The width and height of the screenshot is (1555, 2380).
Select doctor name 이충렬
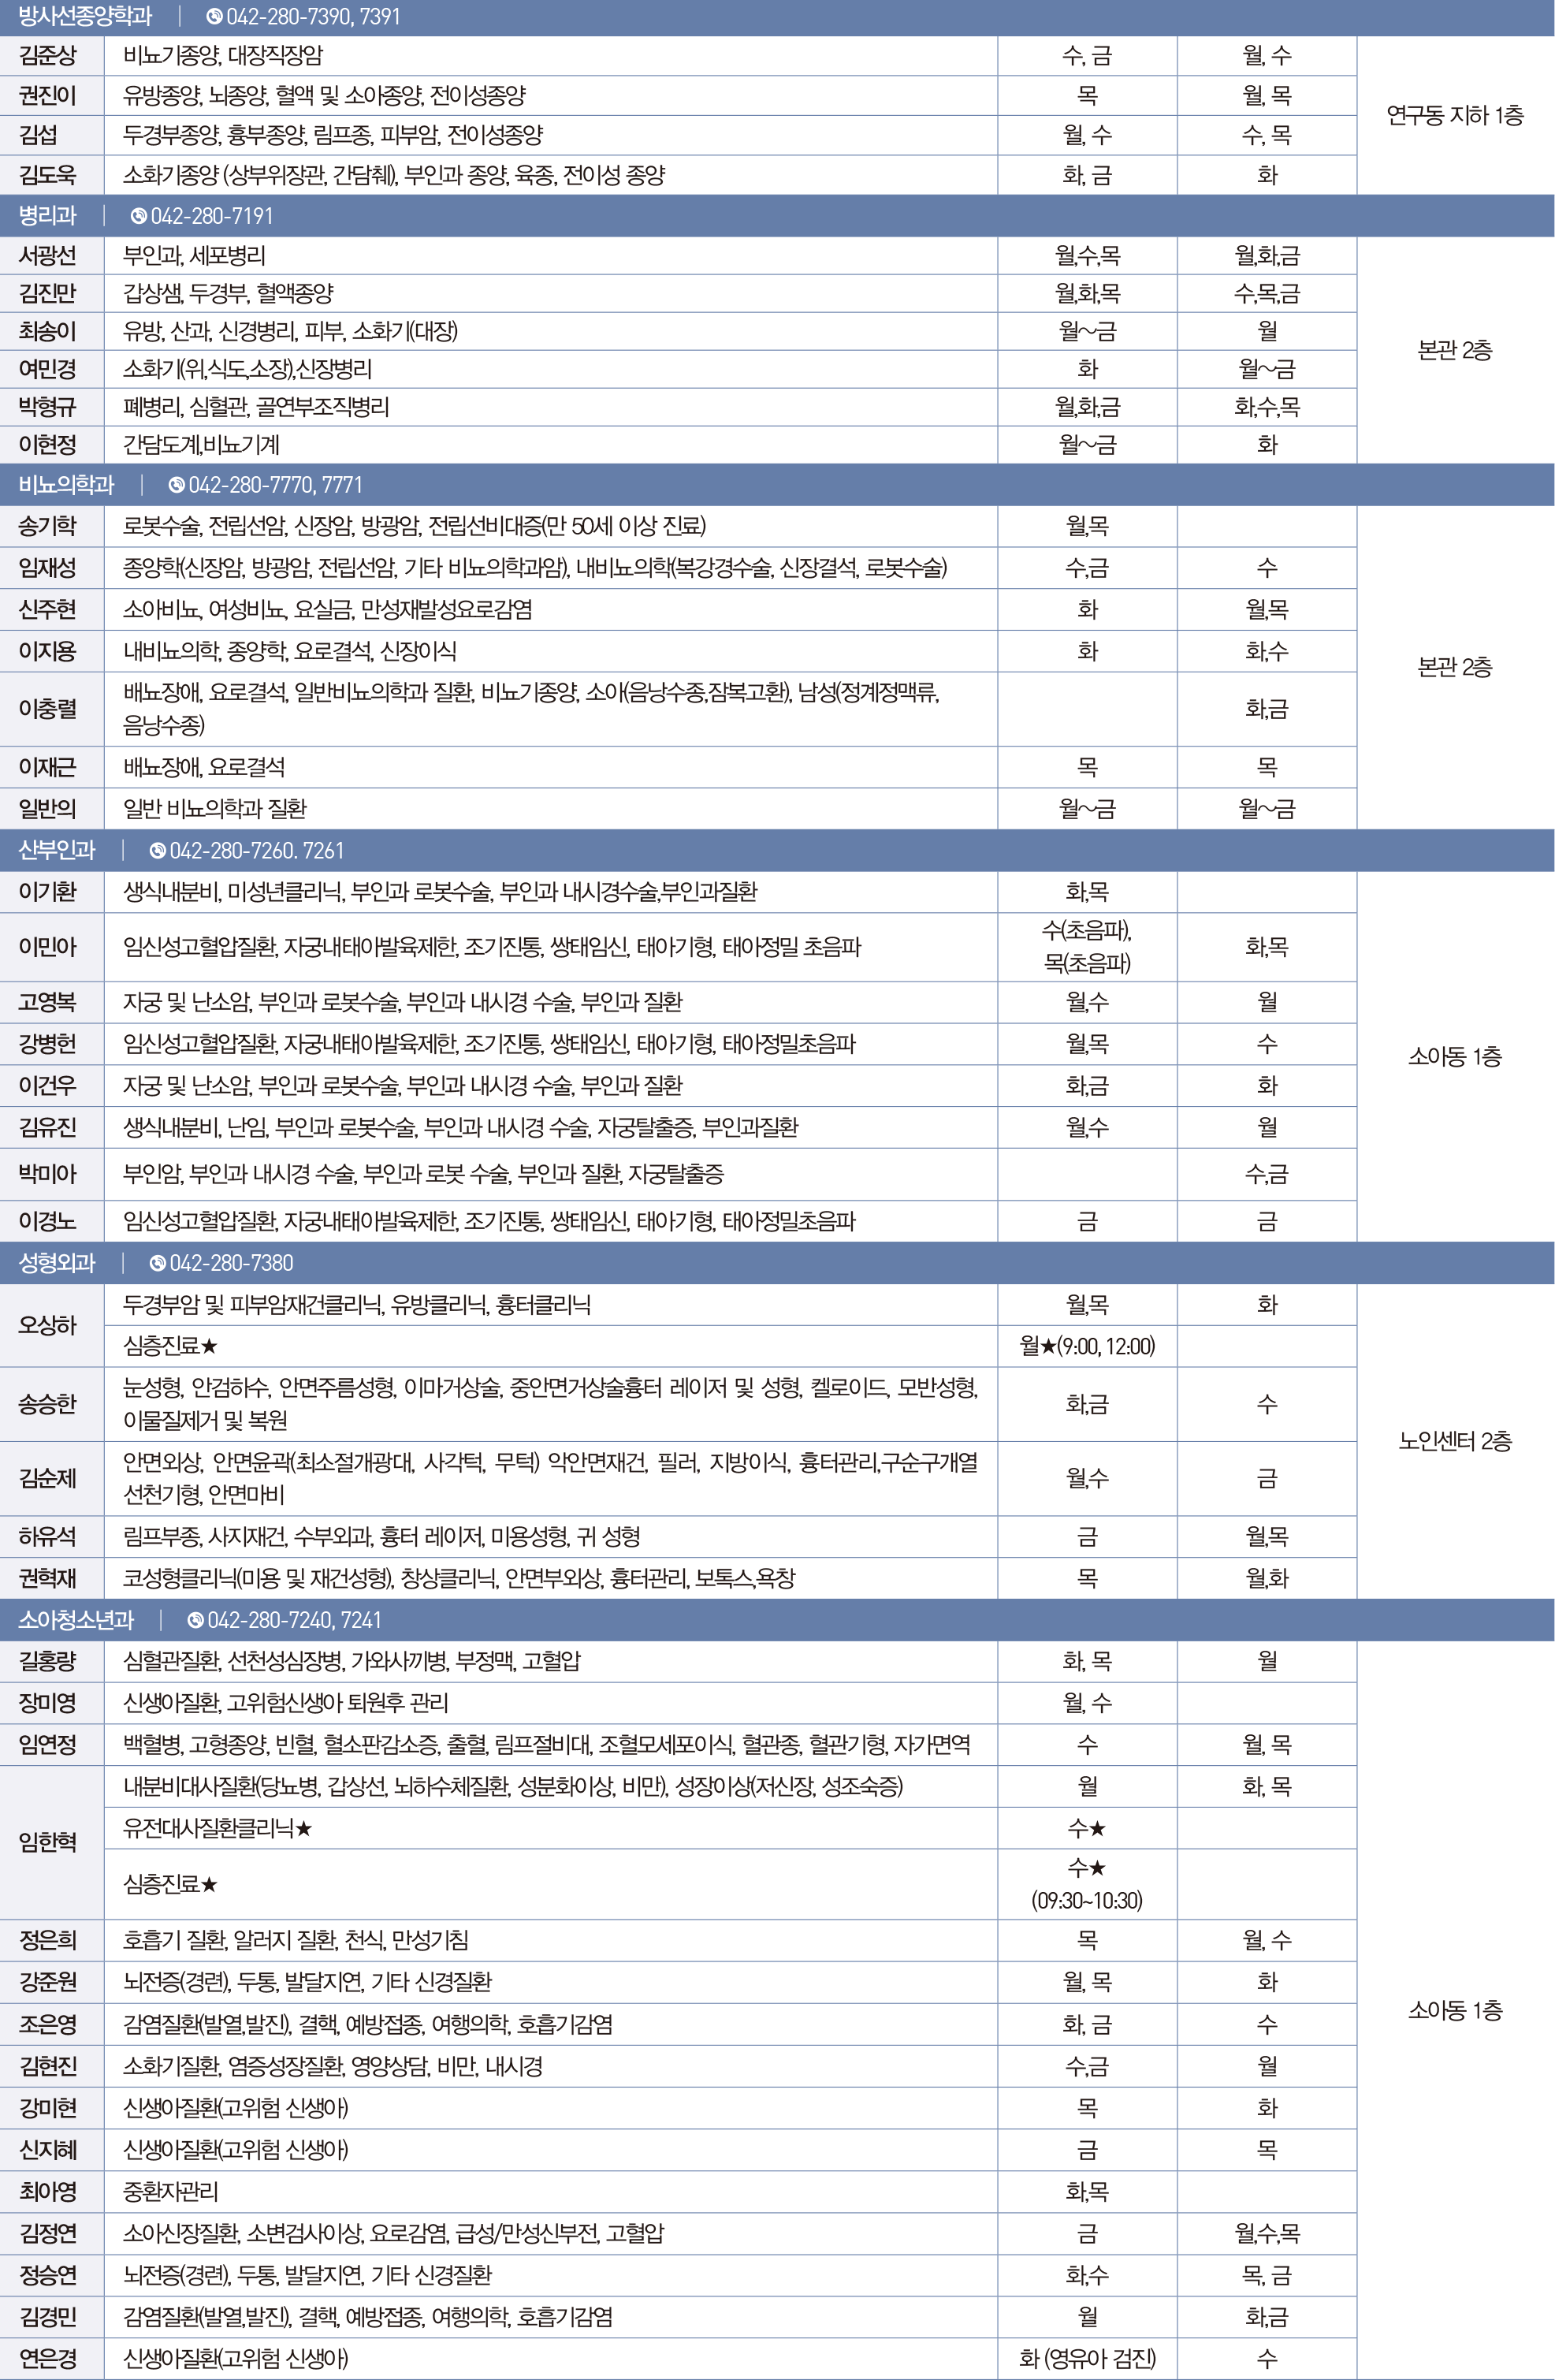coord(47,709)
